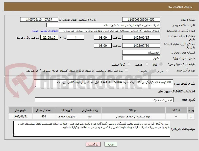199x151 pixels.
Task: Click the response deadline date 1405/06/15
Action: click(x=141, y=37)
